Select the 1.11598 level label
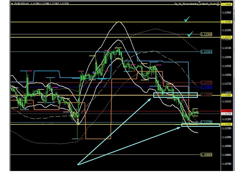This screenshot has height=172, width=236. tap(206, 95)
